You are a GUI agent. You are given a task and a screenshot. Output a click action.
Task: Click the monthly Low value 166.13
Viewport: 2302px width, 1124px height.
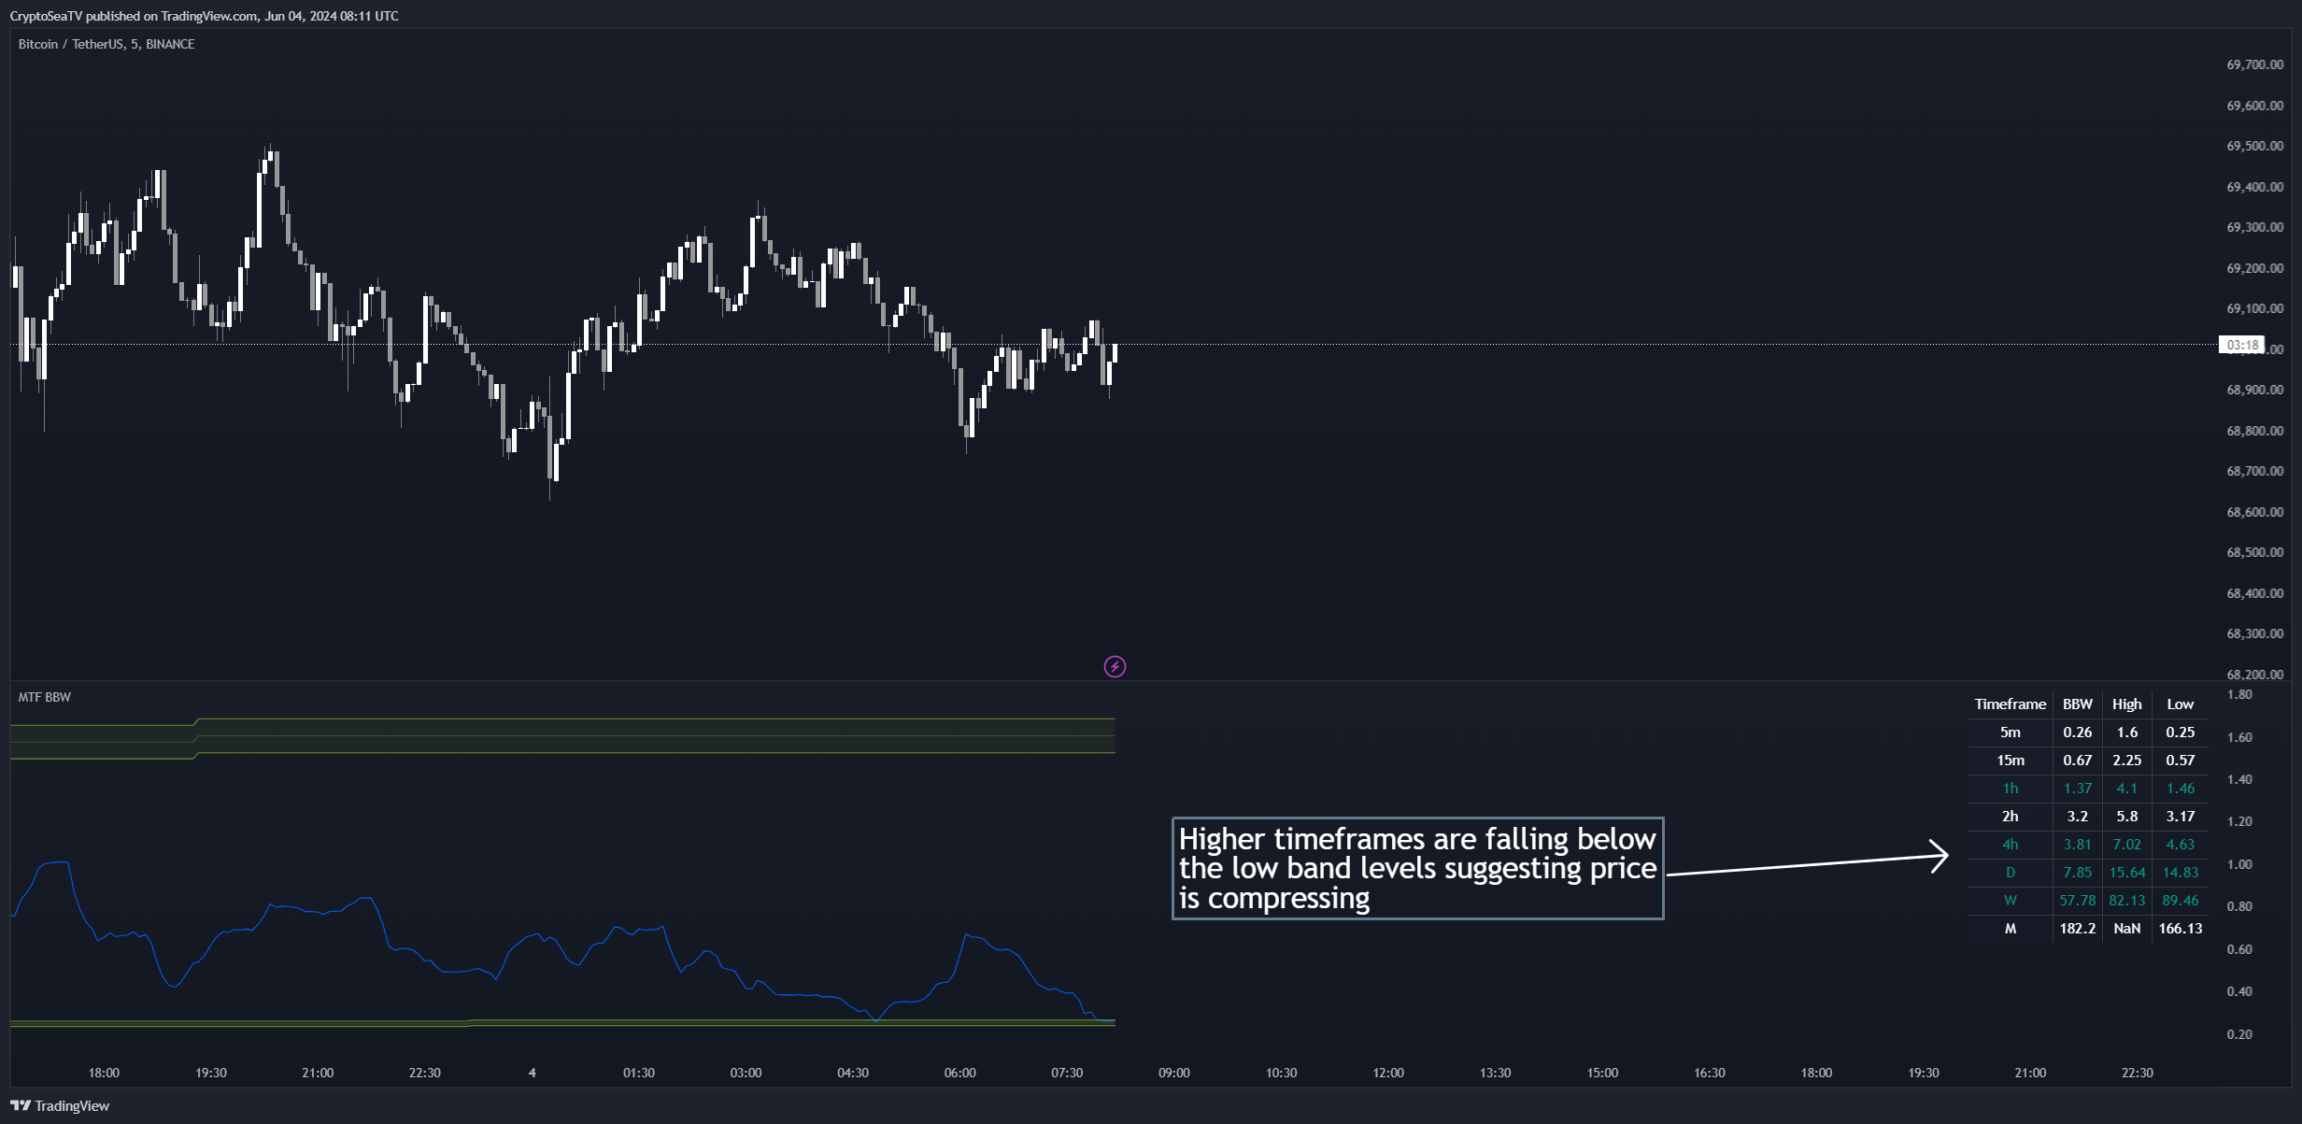2181,929
